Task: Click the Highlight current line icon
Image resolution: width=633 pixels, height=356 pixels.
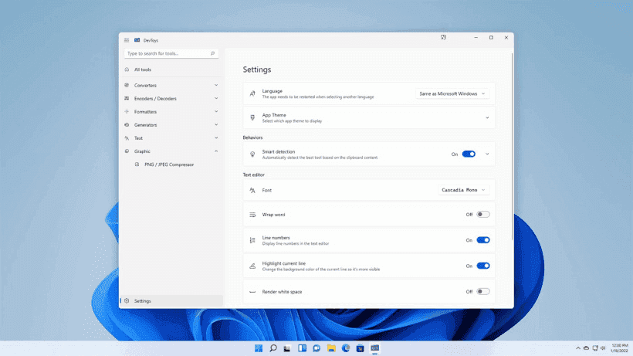Action: [x=252, y=266]
